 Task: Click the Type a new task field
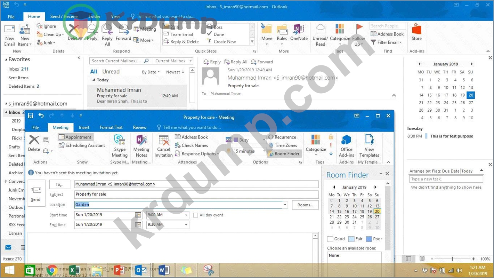pyautogui.click(x=446, y=179)
